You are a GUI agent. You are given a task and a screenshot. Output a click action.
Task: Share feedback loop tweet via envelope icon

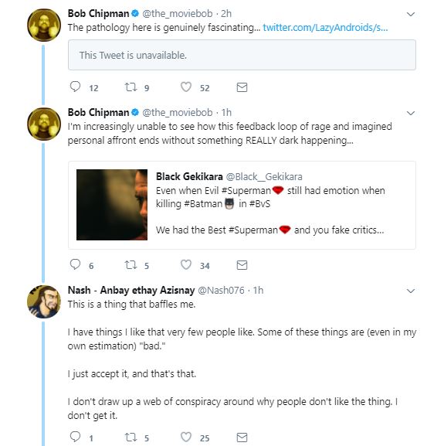[242, 265]
